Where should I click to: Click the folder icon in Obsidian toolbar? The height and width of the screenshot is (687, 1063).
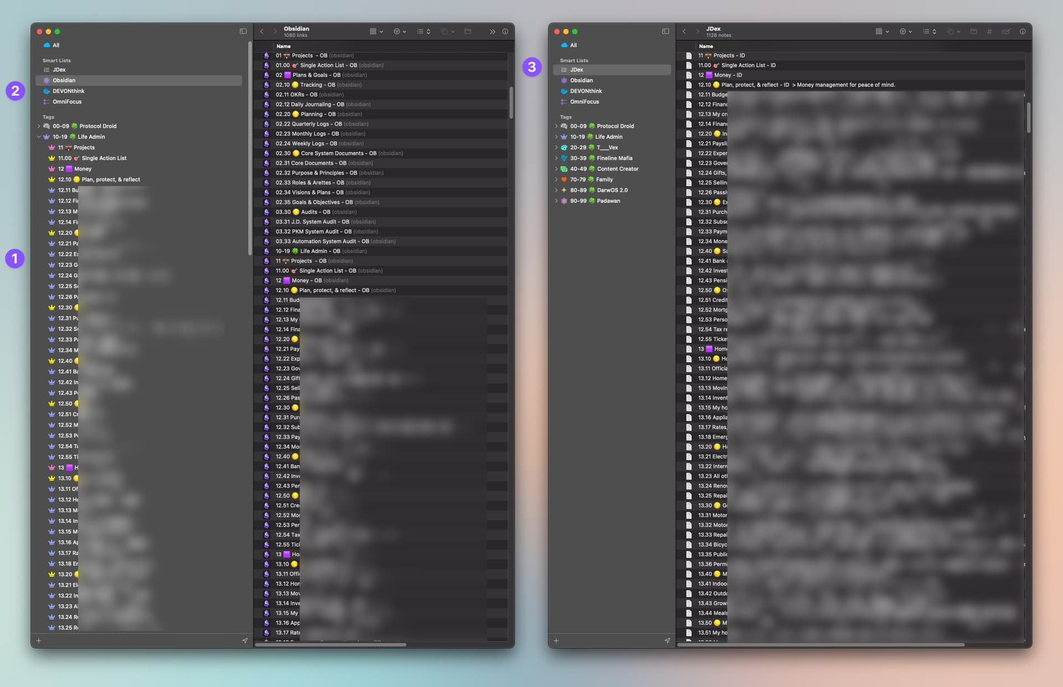468,32
